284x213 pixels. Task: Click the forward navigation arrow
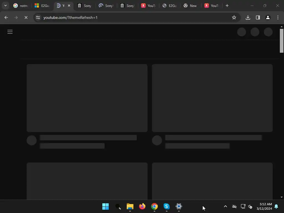[16, 17]
